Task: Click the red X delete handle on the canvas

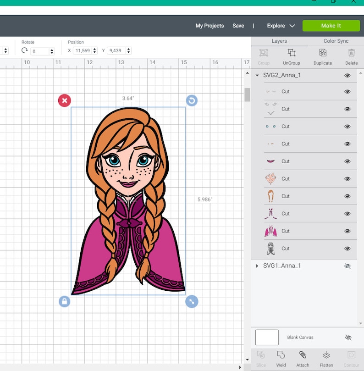Action: [x=64, y=100]
